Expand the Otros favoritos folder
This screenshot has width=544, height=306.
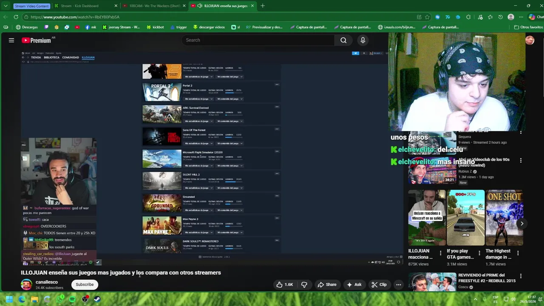pos(528,27)
